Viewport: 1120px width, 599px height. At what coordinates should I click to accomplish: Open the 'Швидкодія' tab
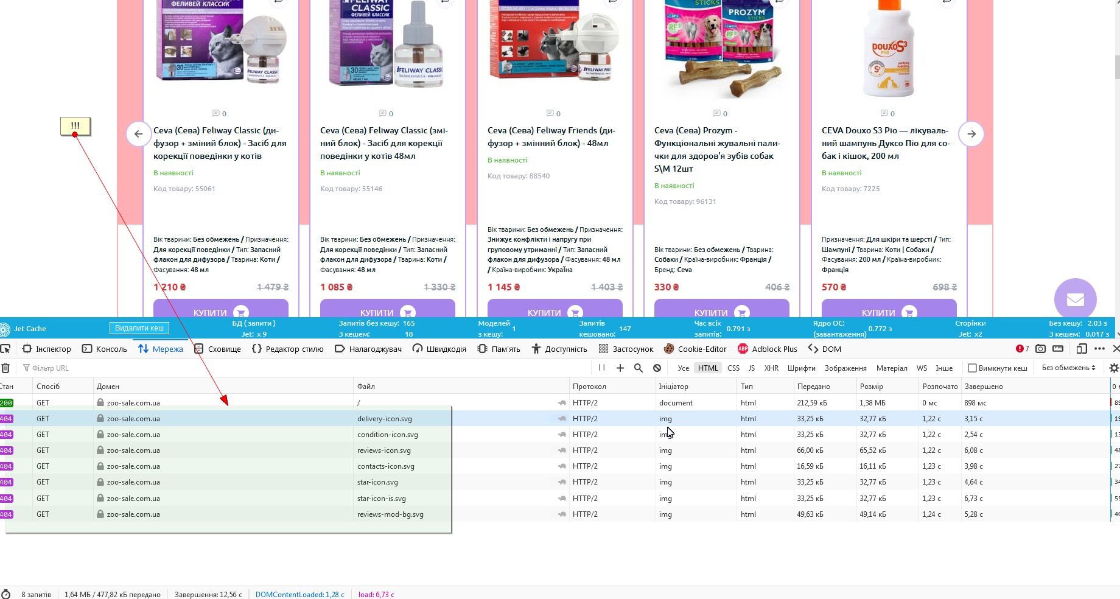[439, 349]
